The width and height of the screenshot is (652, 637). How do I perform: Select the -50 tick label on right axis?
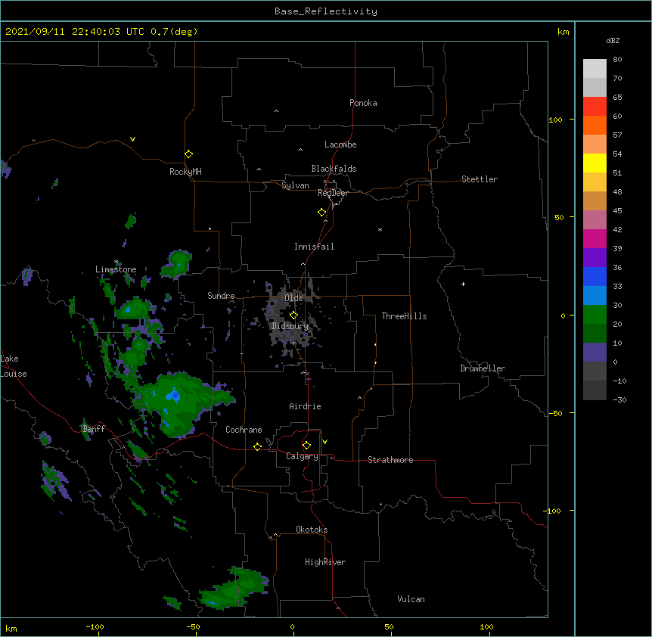[x=555, y=413]
